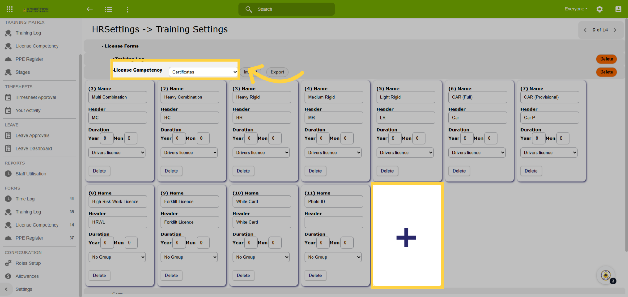Click the plus icon to add license
This screenshot has height=297, width=628.
coord(406,237)
